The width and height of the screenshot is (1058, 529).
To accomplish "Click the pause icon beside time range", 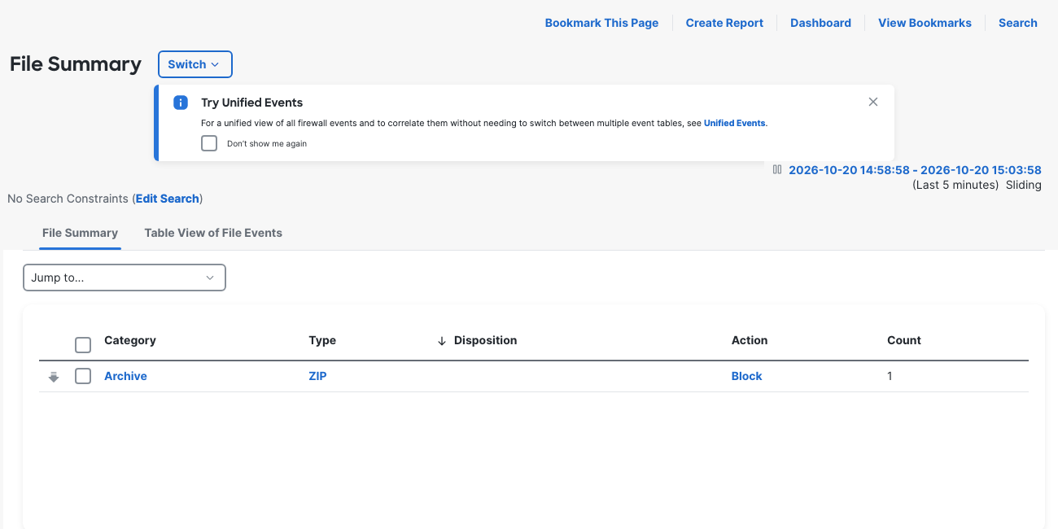I will [x=777, y=170].
